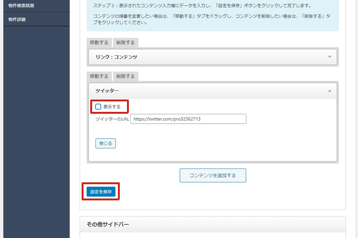Expand the リンク：コンテンツ panel arrow
The height and width of the screenshot is (238, 358).
329,57
